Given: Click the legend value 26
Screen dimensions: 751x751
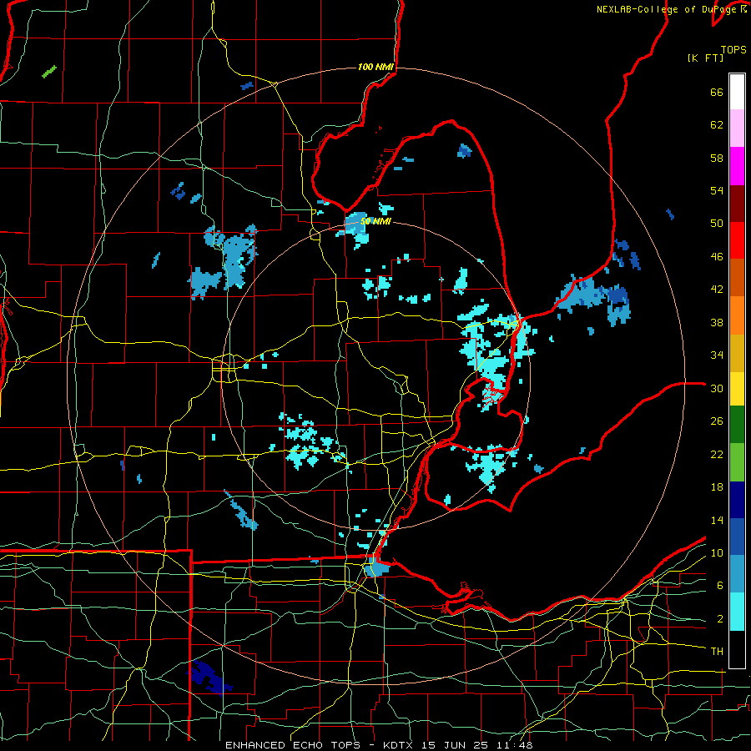Looking at the screenshot, I should [717, 421].
